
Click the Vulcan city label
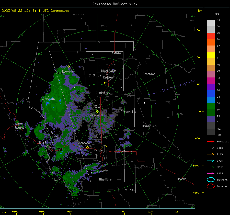point(130,190)
